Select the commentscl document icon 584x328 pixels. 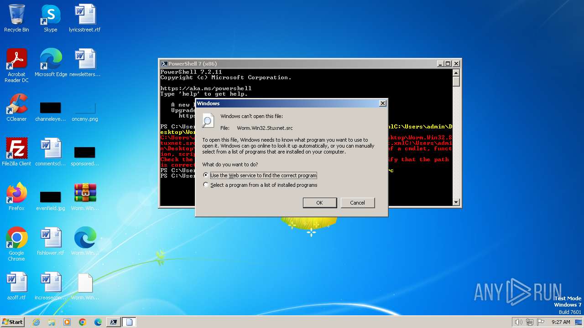tap(50, 152)
